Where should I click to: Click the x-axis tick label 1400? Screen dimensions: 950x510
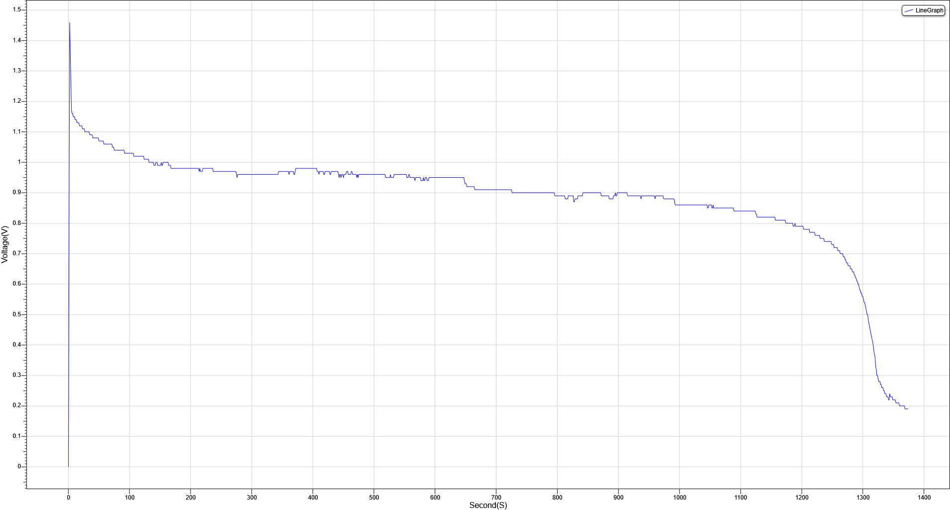point(924,497)
